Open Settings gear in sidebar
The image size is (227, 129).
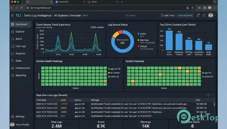click(13, 116)
